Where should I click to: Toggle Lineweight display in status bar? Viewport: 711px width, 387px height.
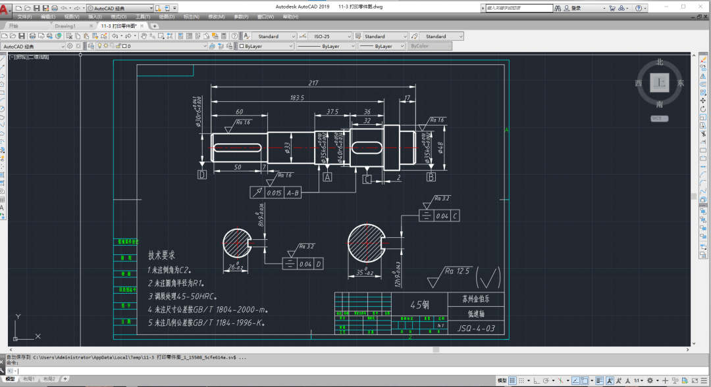pos(600,380)
